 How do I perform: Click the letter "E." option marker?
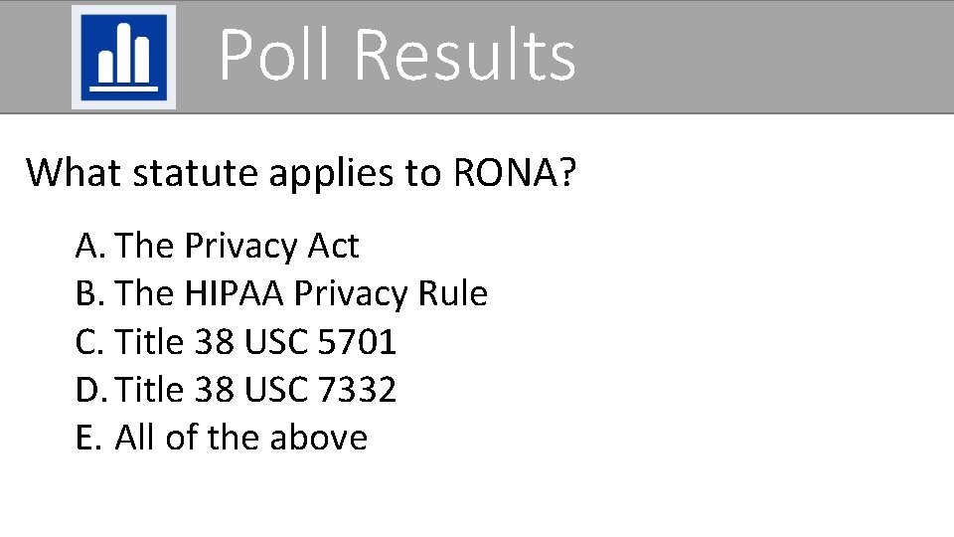(88, 438)
